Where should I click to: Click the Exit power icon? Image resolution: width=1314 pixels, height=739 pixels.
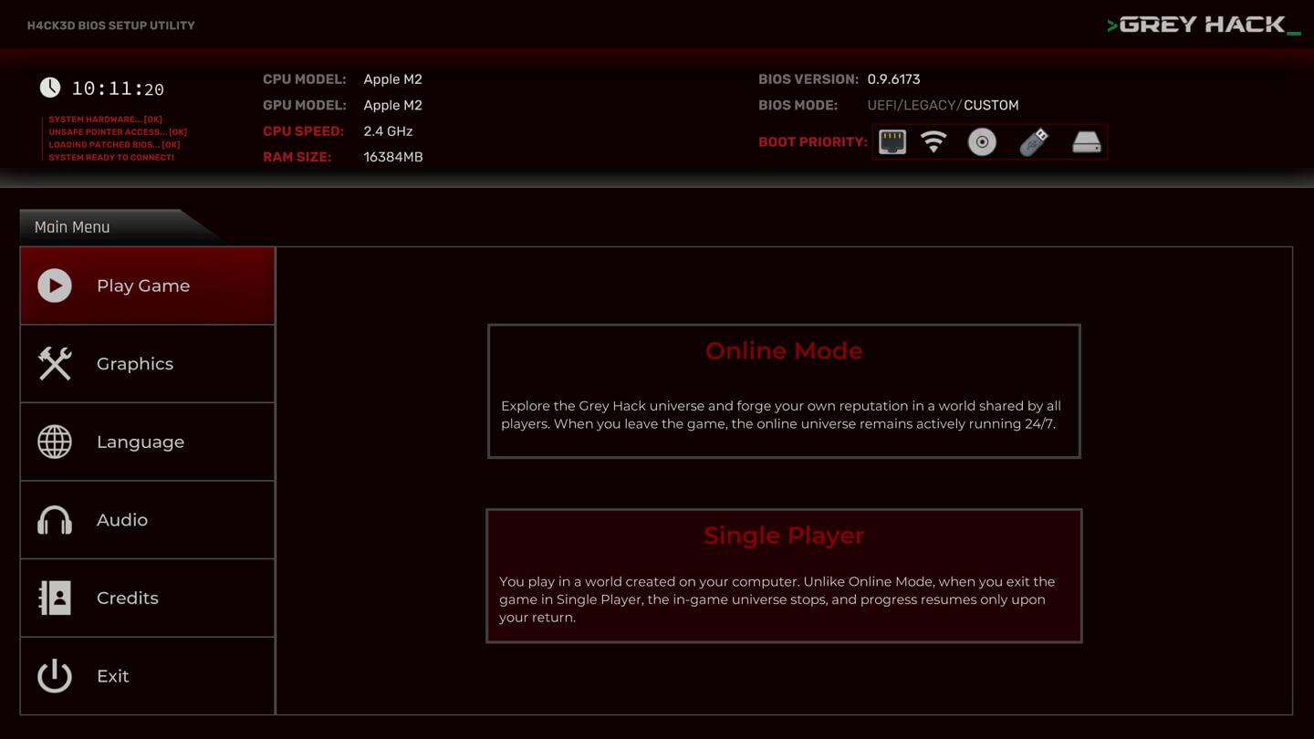(55, 676)
